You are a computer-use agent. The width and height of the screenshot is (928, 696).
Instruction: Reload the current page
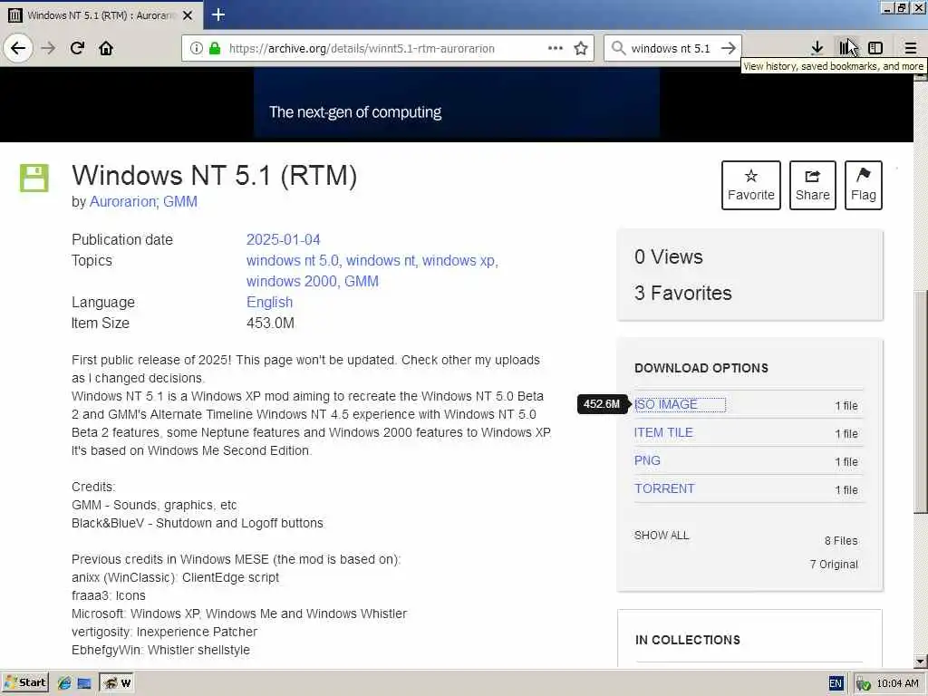(x=77, y=48)
